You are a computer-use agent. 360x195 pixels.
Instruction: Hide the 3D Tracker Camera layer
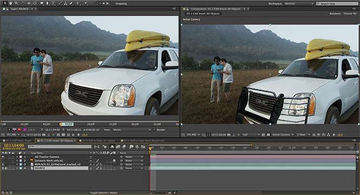tap(3, 157)
